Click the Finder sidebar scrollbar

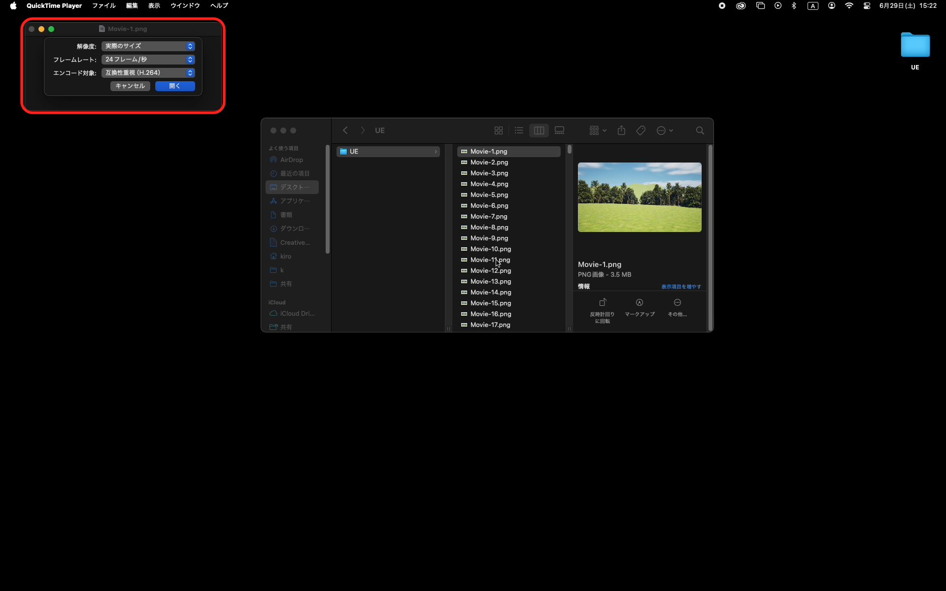[x=328, y=199]
